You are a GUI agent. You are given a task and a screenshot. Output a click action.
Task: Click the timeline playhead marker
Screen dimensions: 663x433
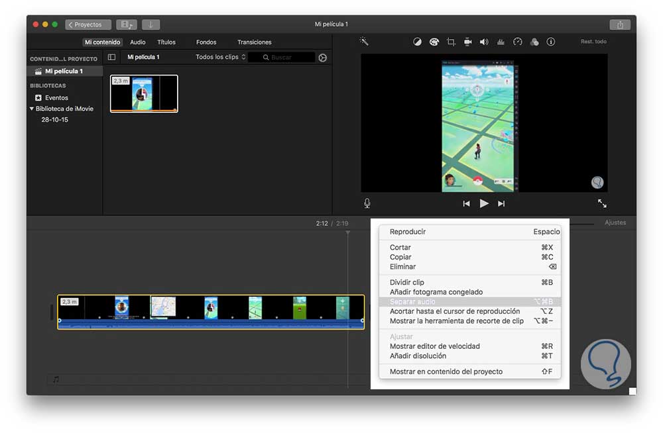click(x=347, y=232)
